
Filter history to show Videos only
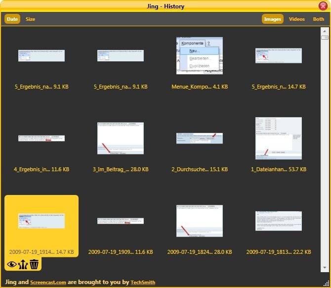[297, 19]
